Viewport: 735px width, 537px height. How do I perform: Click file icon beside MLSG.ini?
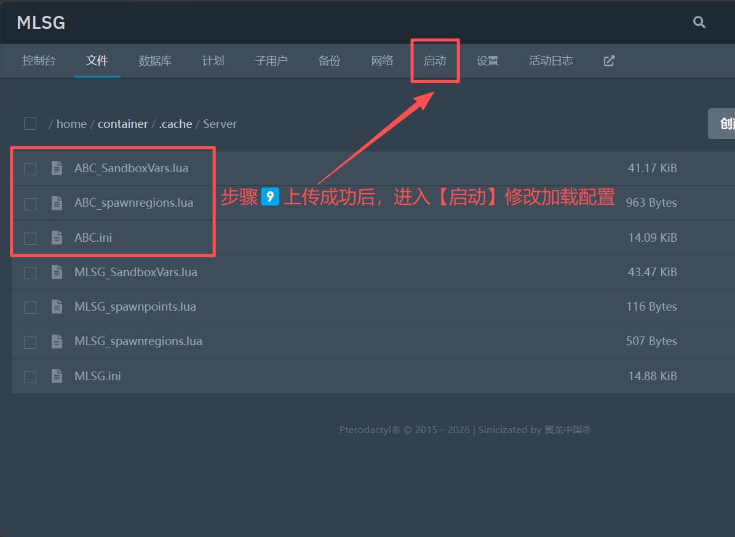coord(57,376)
